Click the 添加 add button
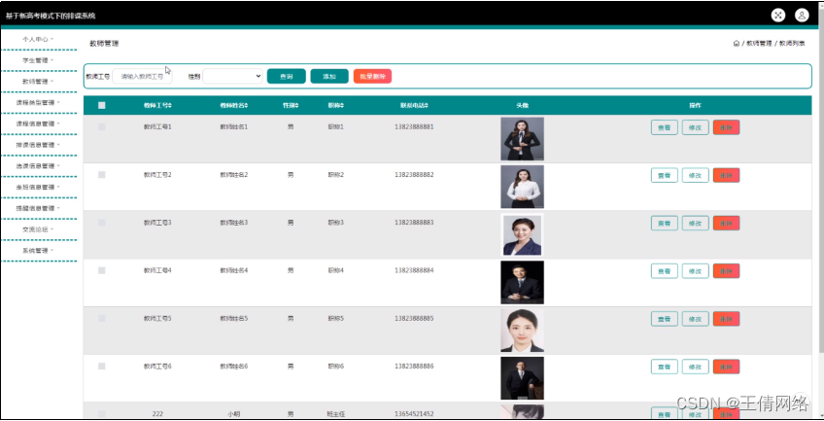 click(329, 76)
